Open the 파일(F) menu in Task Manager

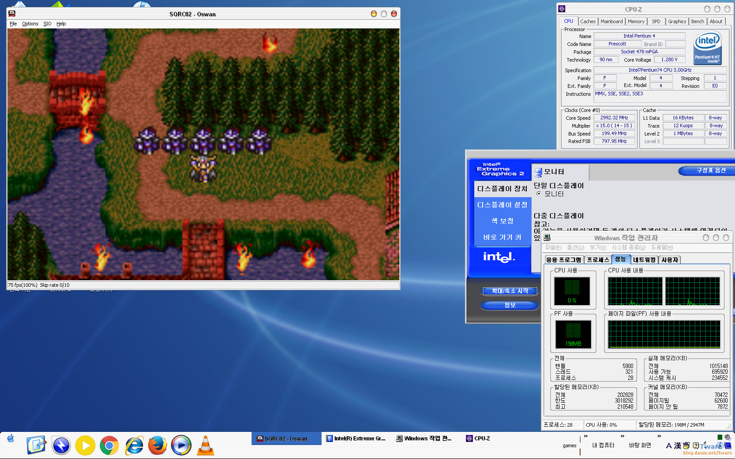(x=553, y=247)
